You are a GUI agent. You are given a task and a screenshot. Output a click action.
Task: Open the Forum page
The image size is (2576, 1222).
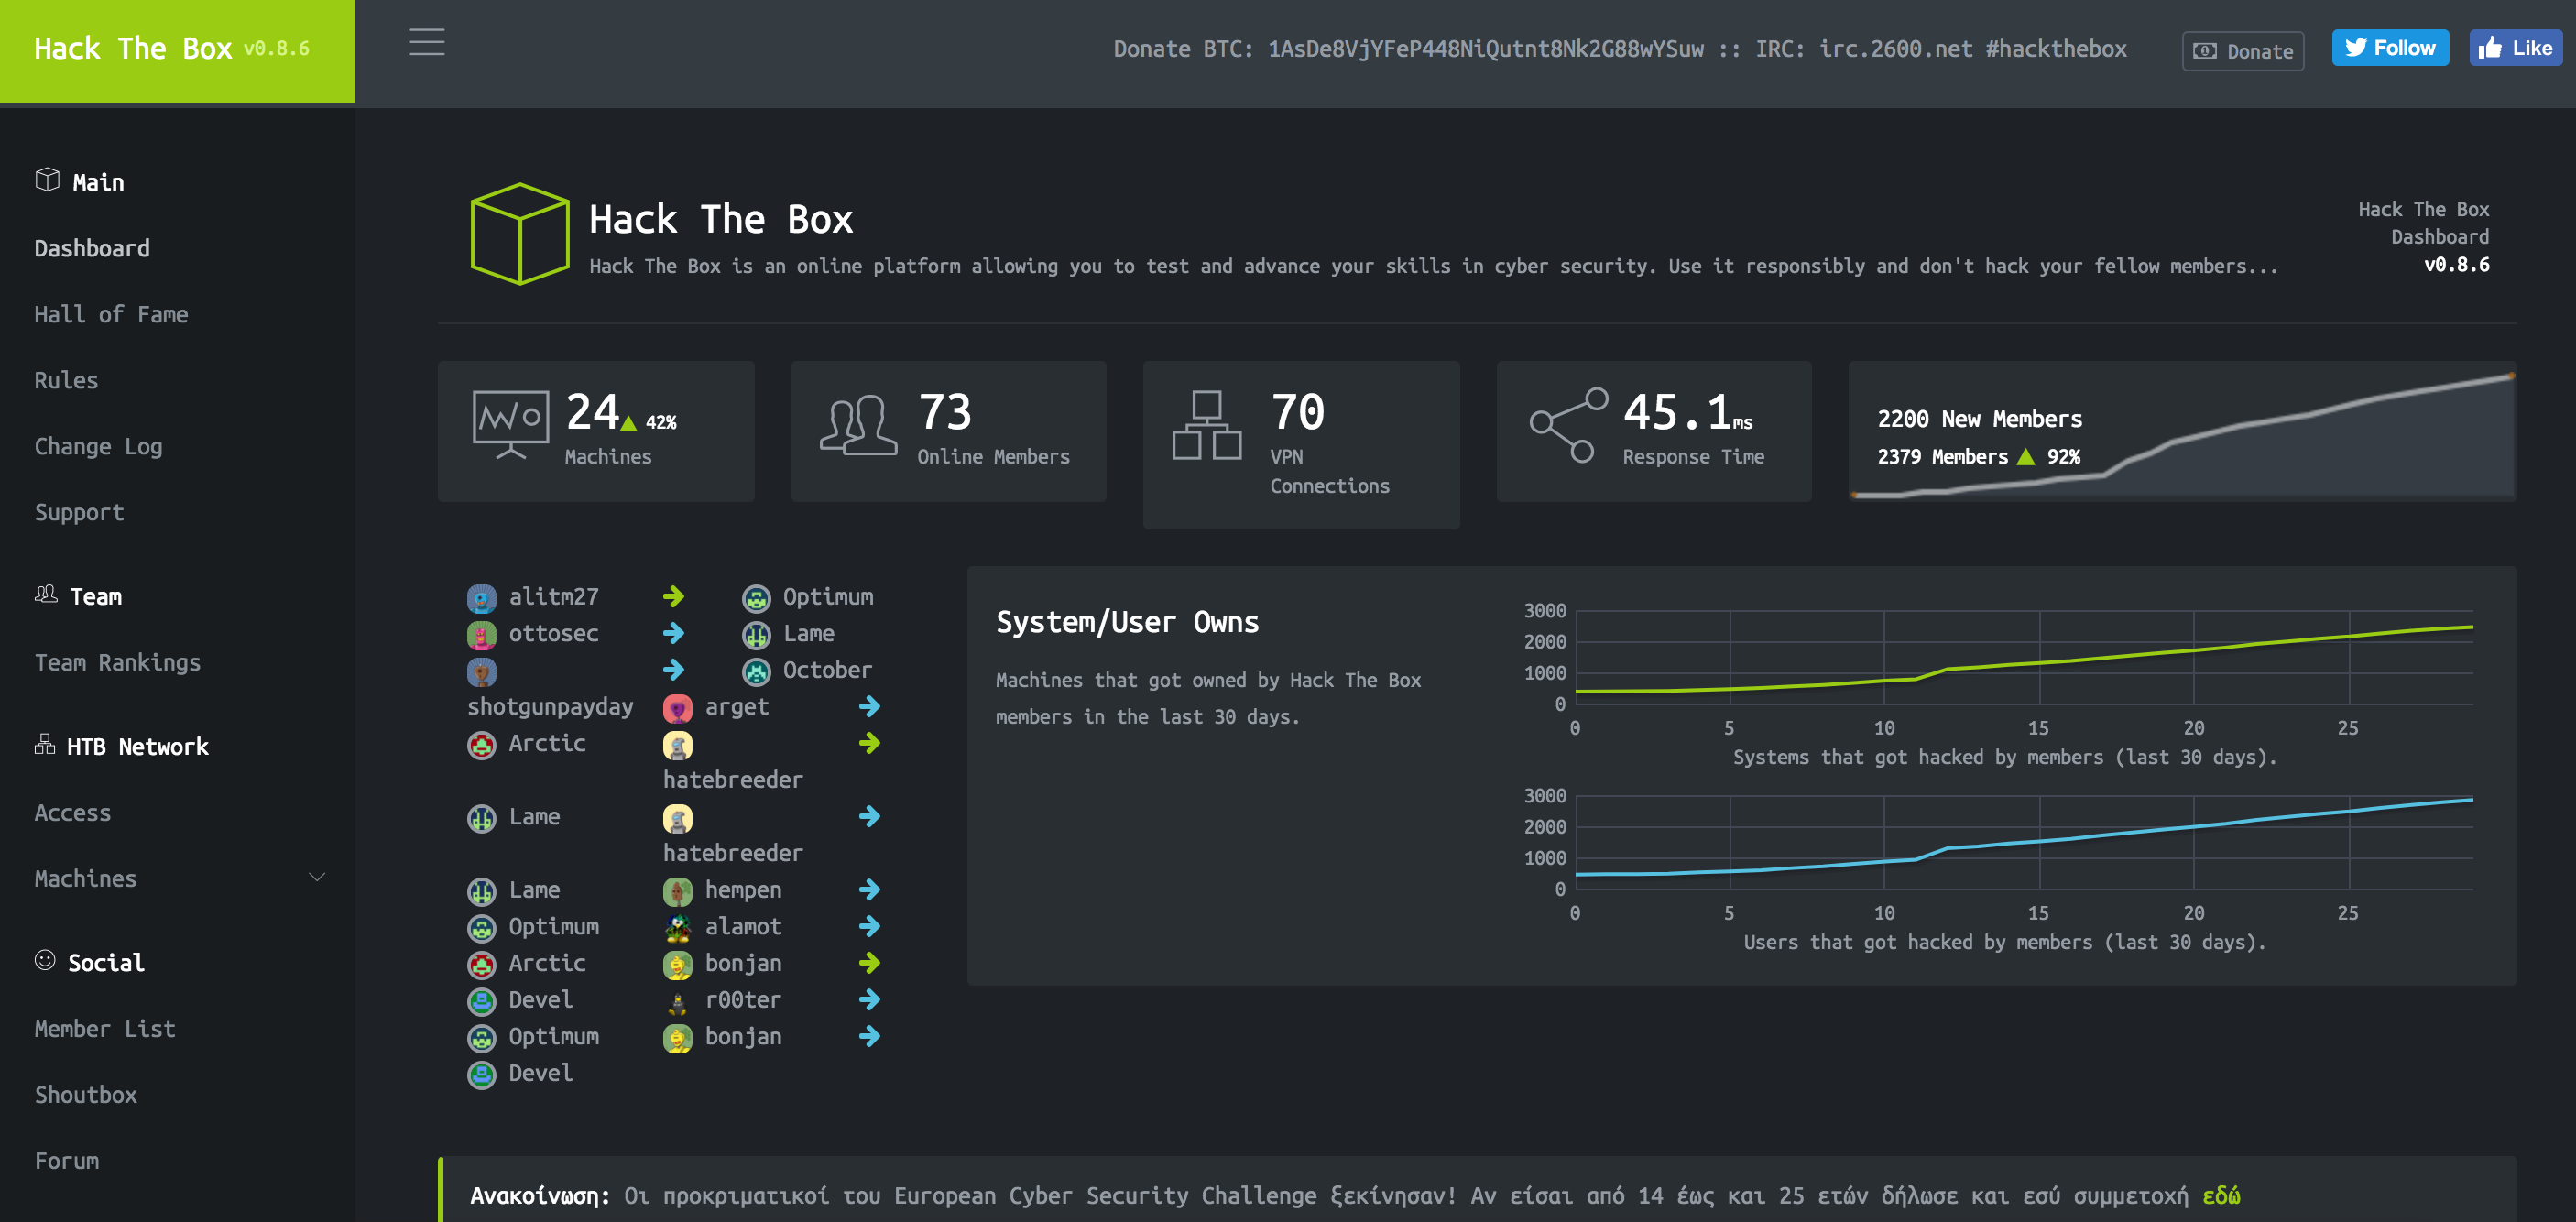point(66,1160)
